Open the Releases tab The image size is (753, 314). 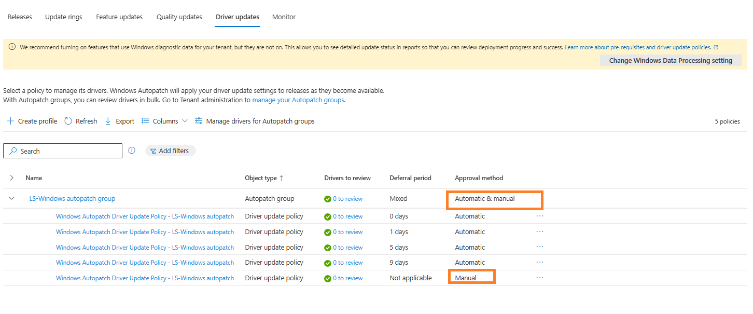point(20,17)
